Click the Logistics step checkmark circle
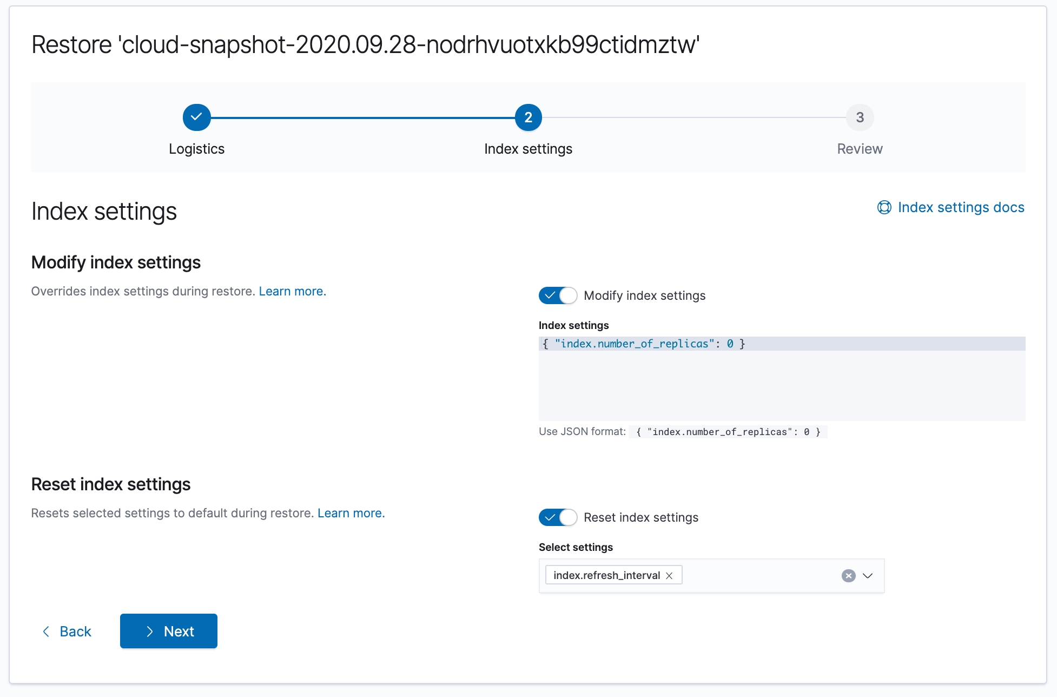 tap(196, 117)
